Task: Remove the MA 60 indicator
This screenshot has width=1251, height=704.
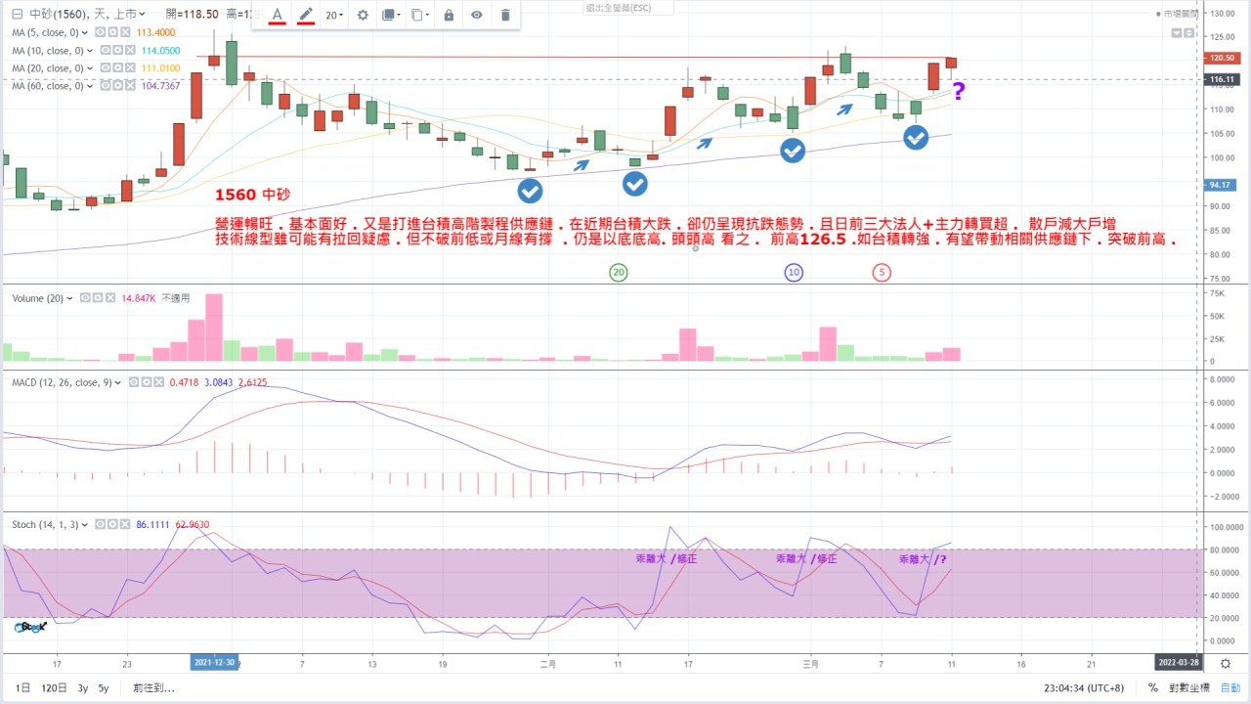Action: pyautogui.click(x=129, y=86)
